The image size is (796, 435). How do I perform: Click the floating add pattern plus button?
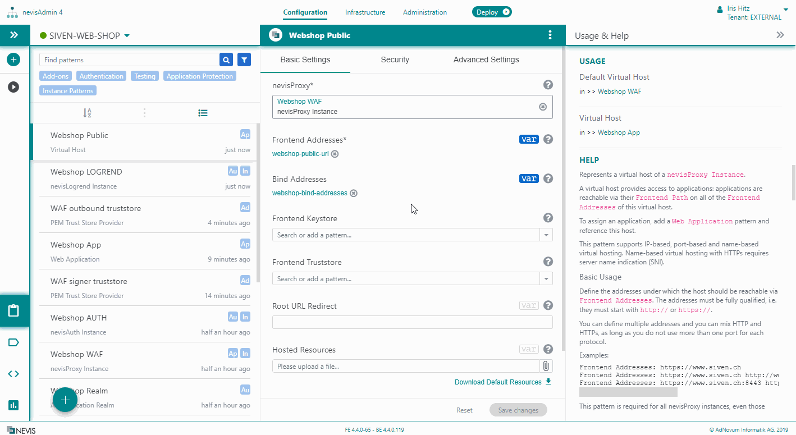coord(65,400)
